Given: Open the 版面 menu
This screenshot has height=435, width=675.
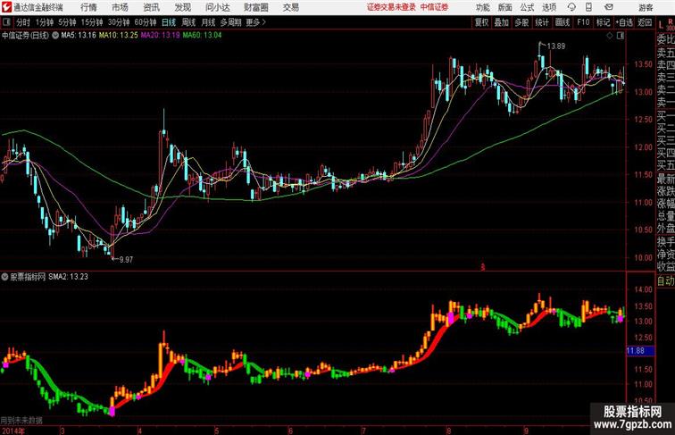Looking at the screenshot, I should click(505, 7).
